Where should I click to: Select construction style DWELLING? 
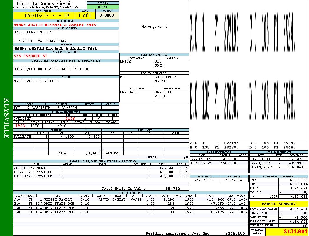click(x=22, y=119)
